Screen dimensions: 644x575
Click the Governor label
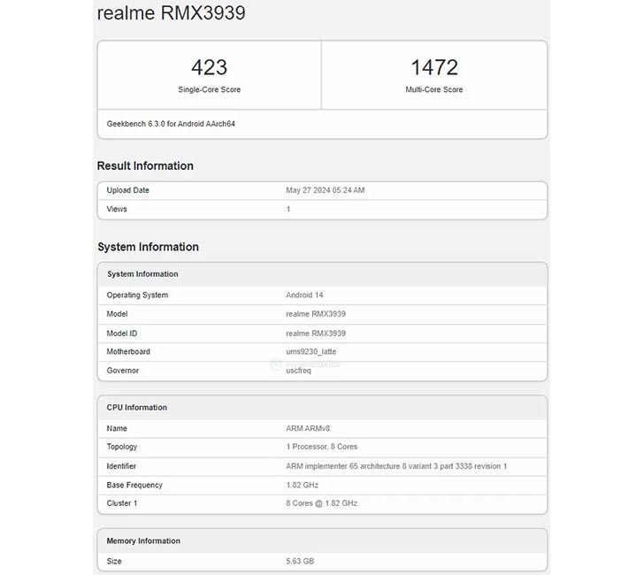122,371
